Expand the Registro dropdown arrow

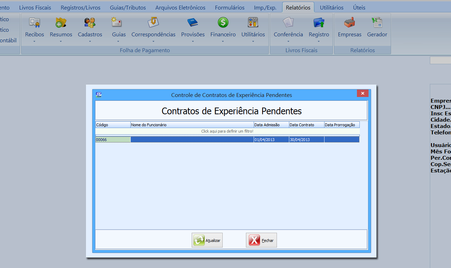pyautogui.click(x=319, y=41)
